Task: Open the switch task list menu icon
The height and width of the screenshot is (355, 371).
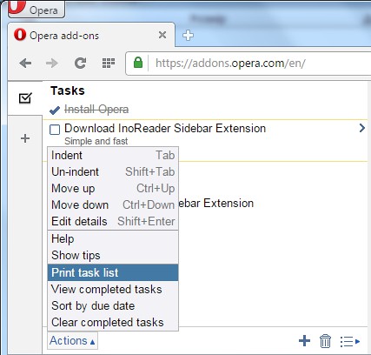Action: pos(350,341)
